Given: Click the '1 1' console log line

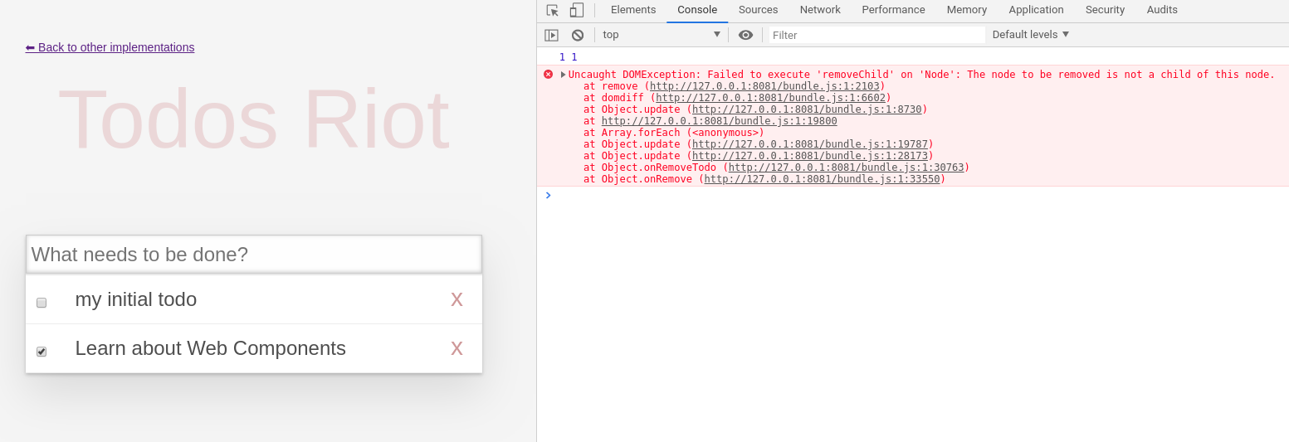Looking at the screenshot, I should pos(569,57).
